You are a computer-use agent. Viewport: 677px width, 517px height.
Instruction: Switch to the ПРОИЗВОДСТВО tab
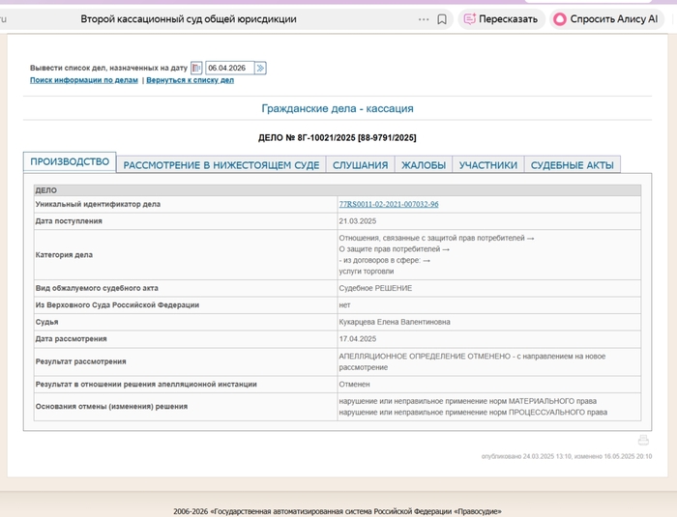coord(70,162)
